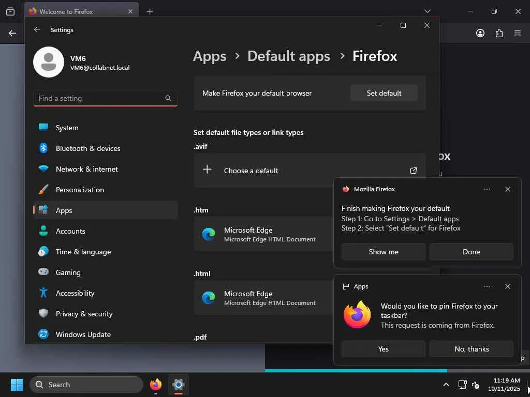Open the Windows Start menu
The height and width of the screenshot is (397, 530).
(17, 385)
